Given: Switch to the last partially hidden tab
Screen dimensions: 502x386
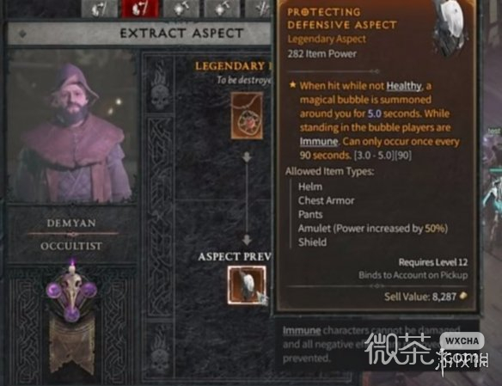Looking at the screenshot, I should click(259, 9).
